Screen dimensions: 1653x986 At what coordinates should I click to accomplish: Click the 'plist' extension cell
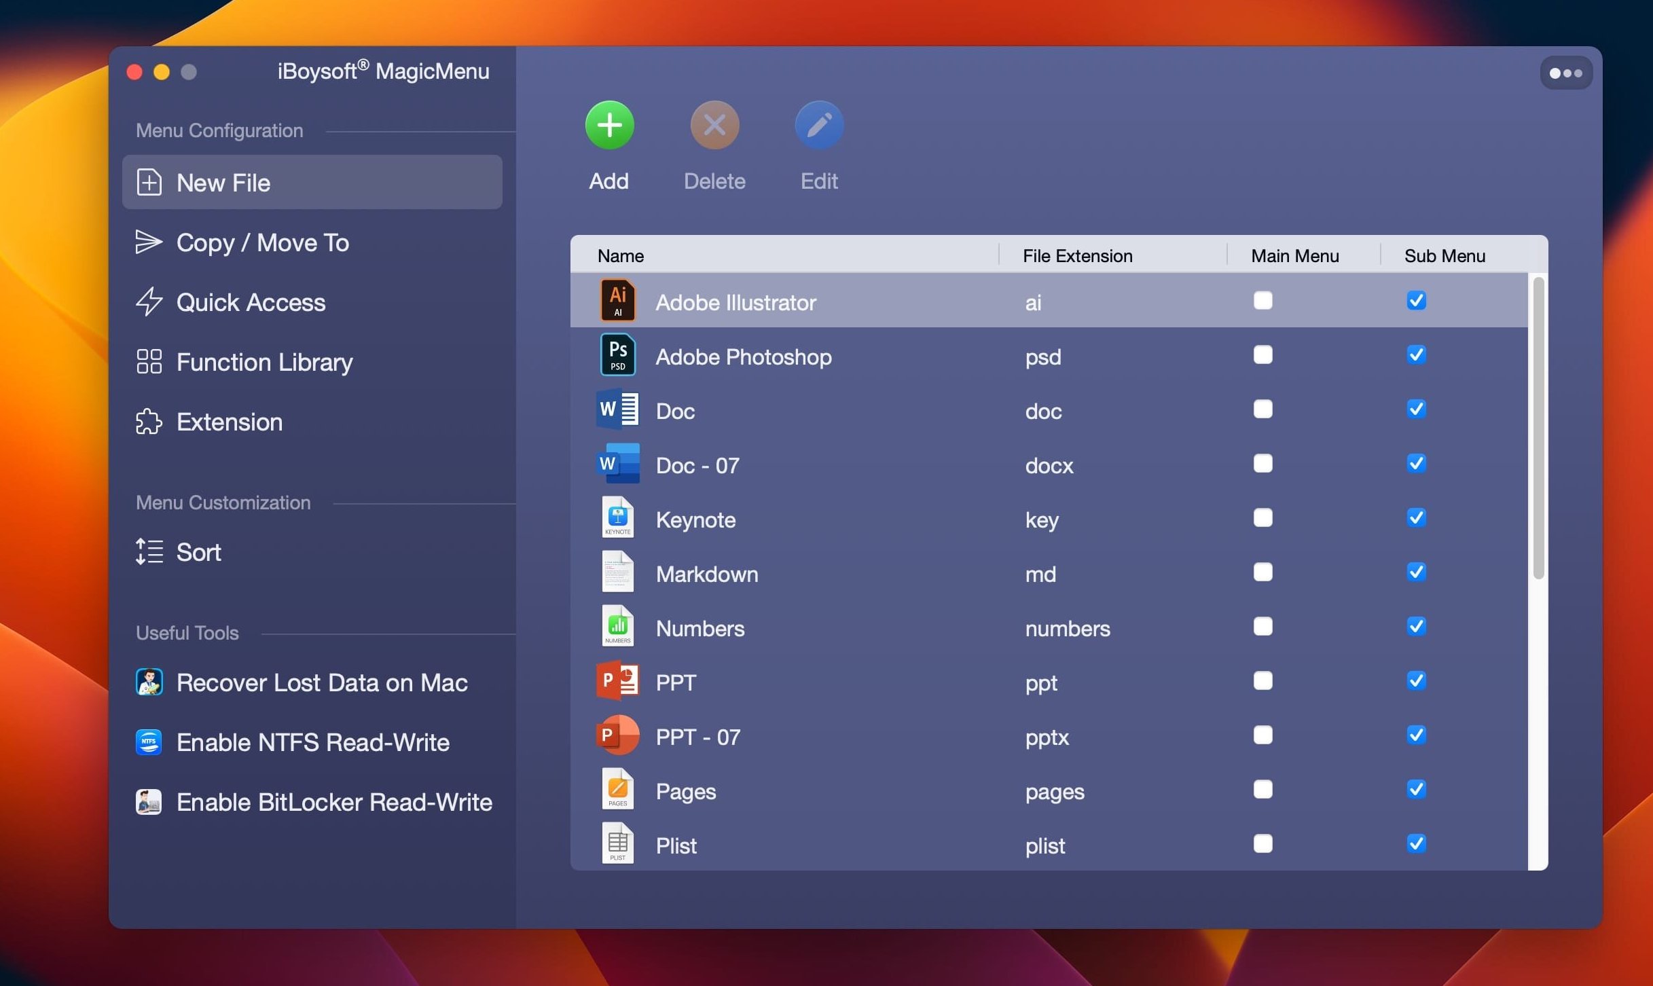click(1045, 846)
